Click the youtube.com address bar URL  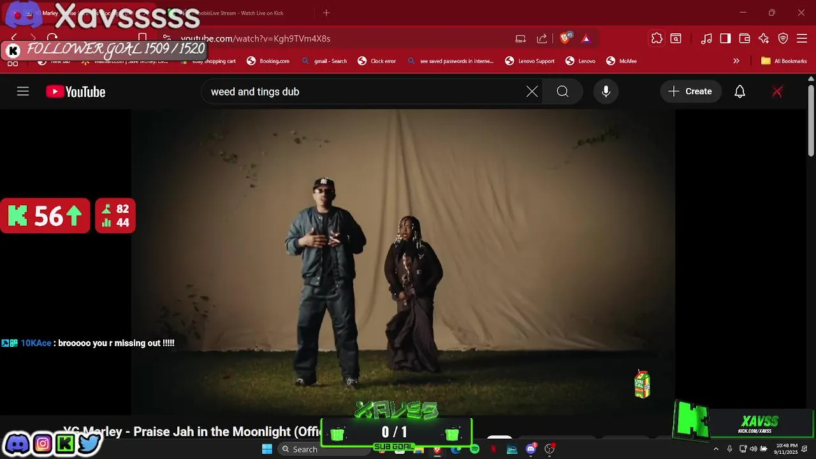coord(256,39)
